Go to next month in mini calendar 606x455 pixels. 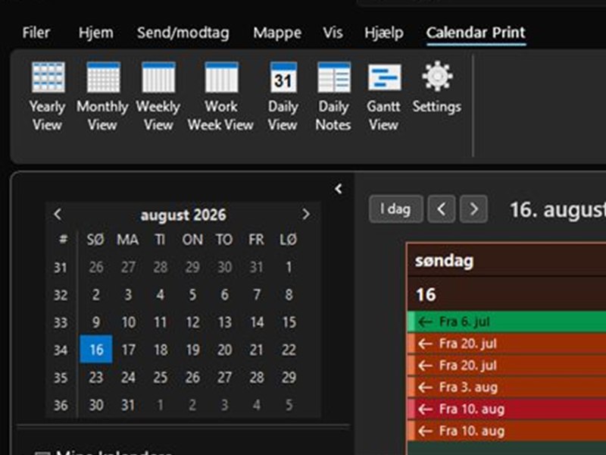(x=306, y=214)
